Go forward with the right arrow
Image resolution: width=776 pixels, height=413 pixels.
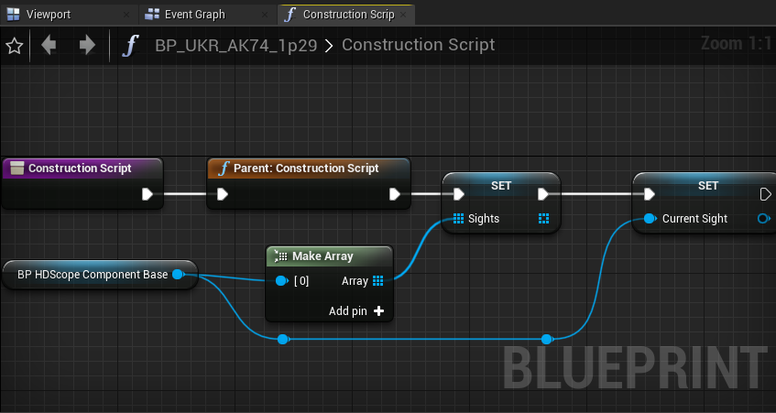point(87,45)
